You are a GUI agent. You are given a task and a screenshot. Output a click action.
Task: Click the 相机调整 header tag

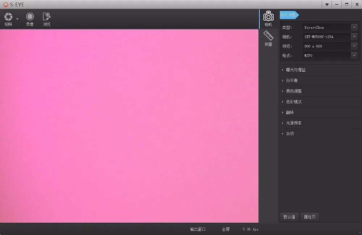click(289, 15)
